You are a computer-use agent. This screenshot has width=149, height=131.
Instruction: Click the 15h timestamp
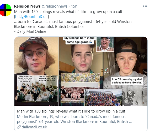74,6
